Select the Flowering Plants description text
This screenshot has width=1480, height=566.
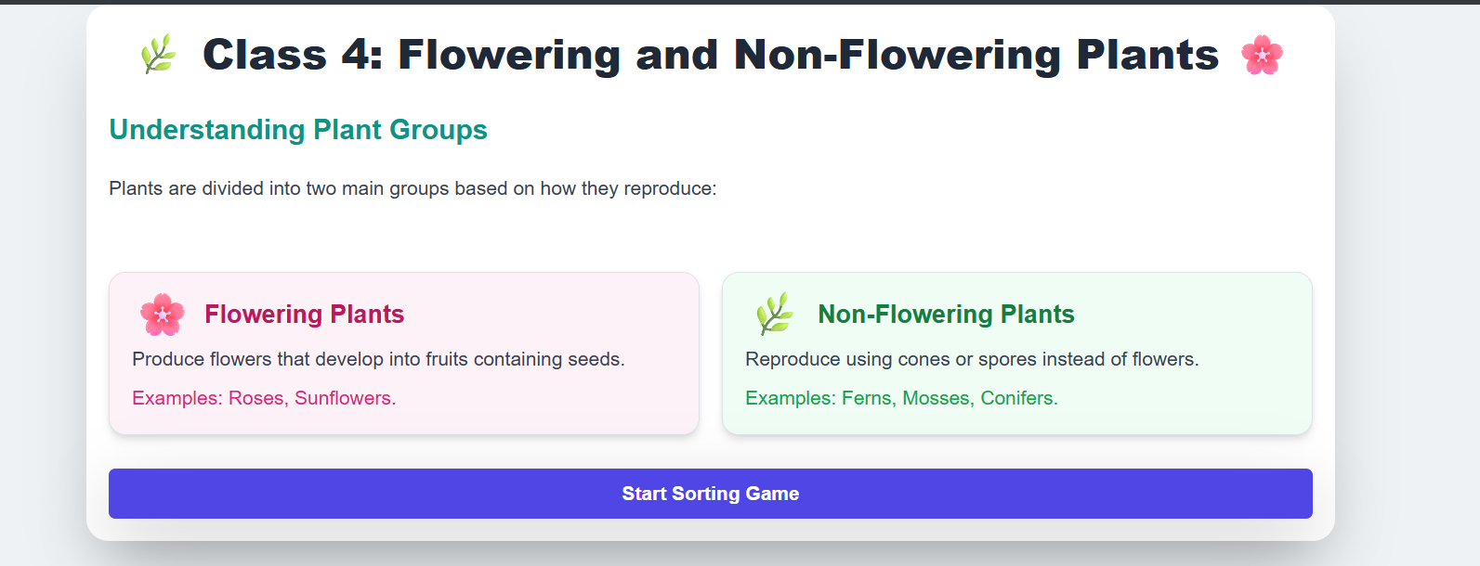(379, 358)
